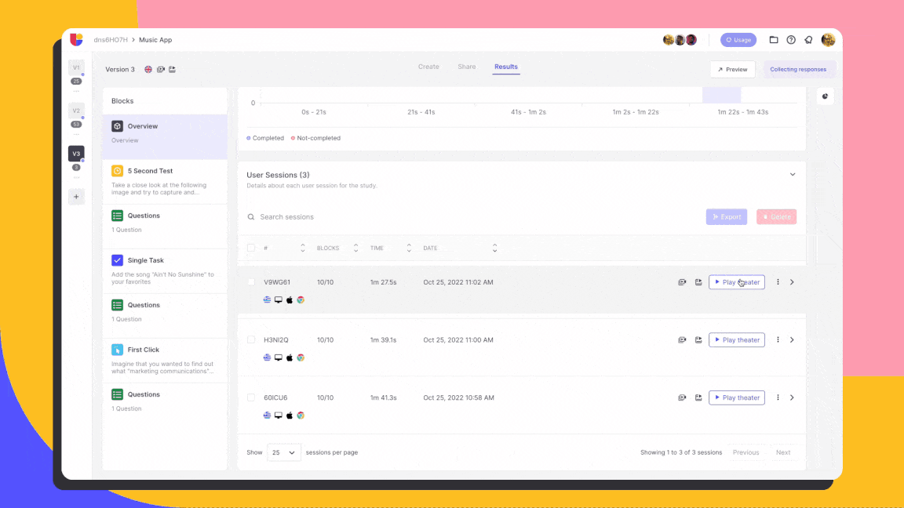Click the Chrome browser icon on session V9WG61
This screenshot has width=904, height=508.
[301, 299]
